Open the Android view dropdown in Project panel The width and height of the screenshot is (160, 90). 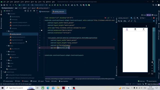coord(8,11)
